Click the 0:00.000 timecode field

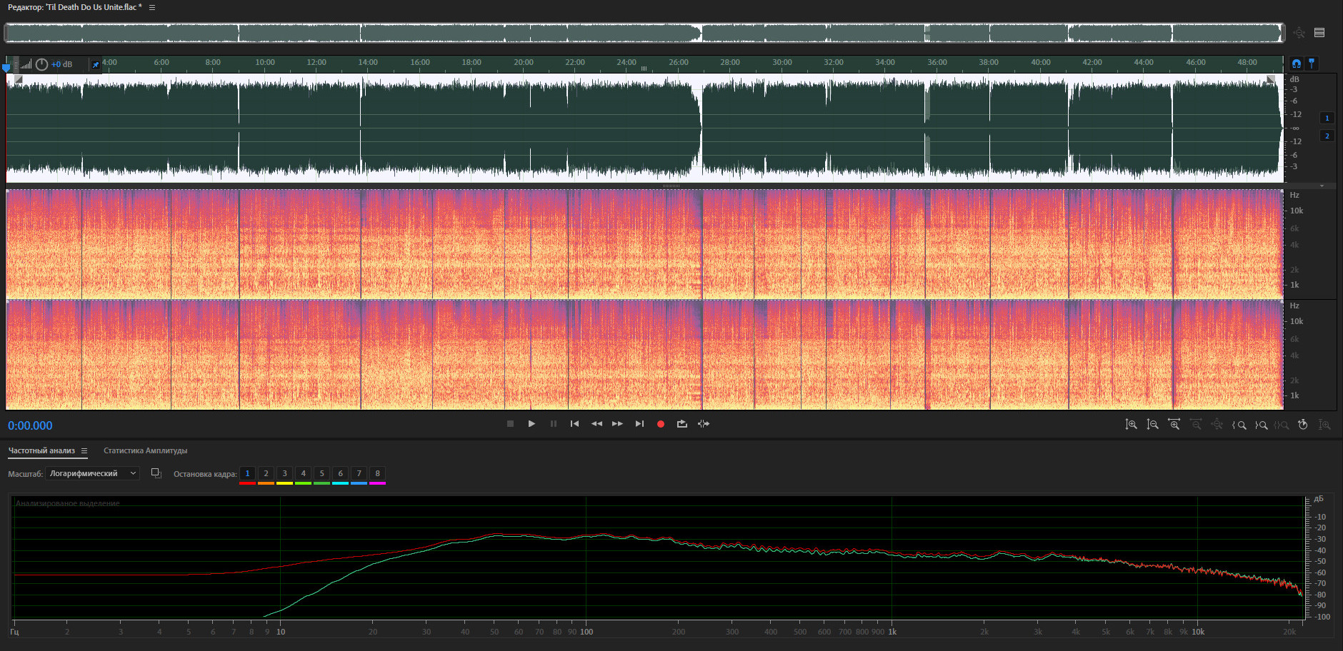click(30, 425)
